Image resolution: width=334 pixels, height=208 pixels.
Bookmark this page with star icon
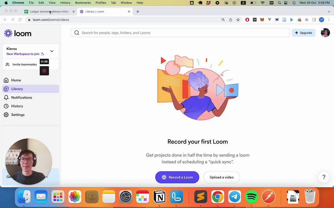238,20
